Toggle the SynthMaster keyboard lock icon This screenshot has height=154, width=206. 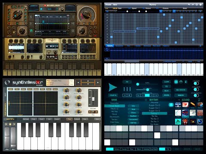click(10, 124)
